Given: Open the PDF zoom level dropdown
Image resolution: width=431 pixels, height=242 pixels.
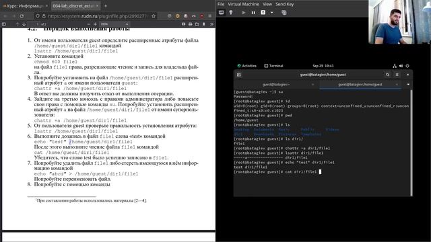Looking at the screenshot, I should click(x=114, y=24).
